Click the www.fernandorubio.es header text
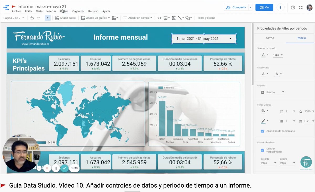Viewport: 315px width, 192px height. (35, 44)
